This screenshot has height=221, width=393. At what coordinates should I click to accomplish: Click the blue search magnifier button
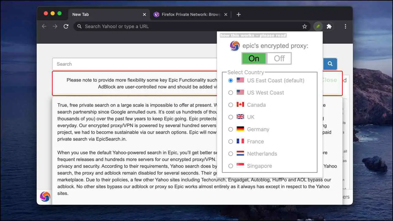[x=330, y=64]
